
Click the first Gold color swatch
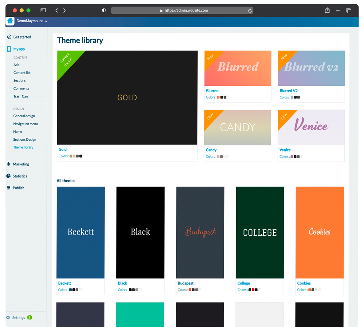click(71, 156)
